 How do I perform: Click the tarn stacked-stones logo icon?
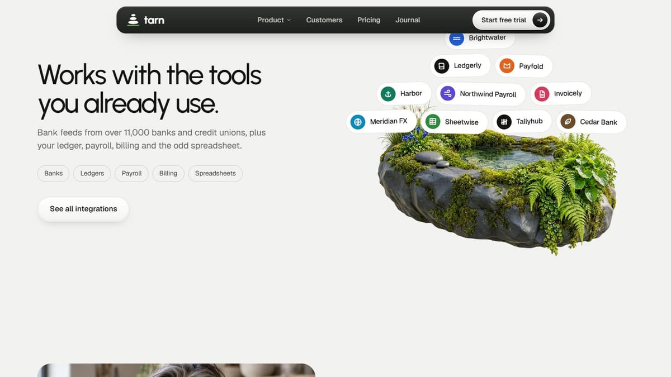click(133, 20)
